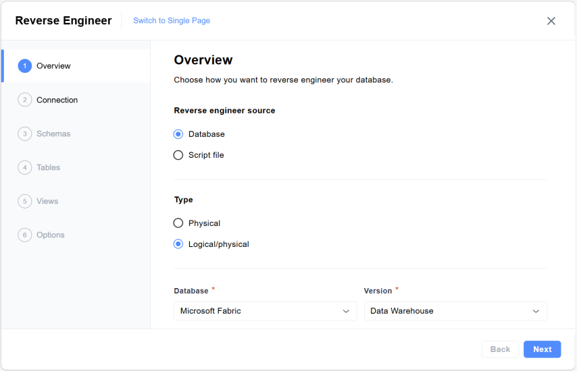Expand the Data Warehouse chevron arrow

(x=536, y=312)
